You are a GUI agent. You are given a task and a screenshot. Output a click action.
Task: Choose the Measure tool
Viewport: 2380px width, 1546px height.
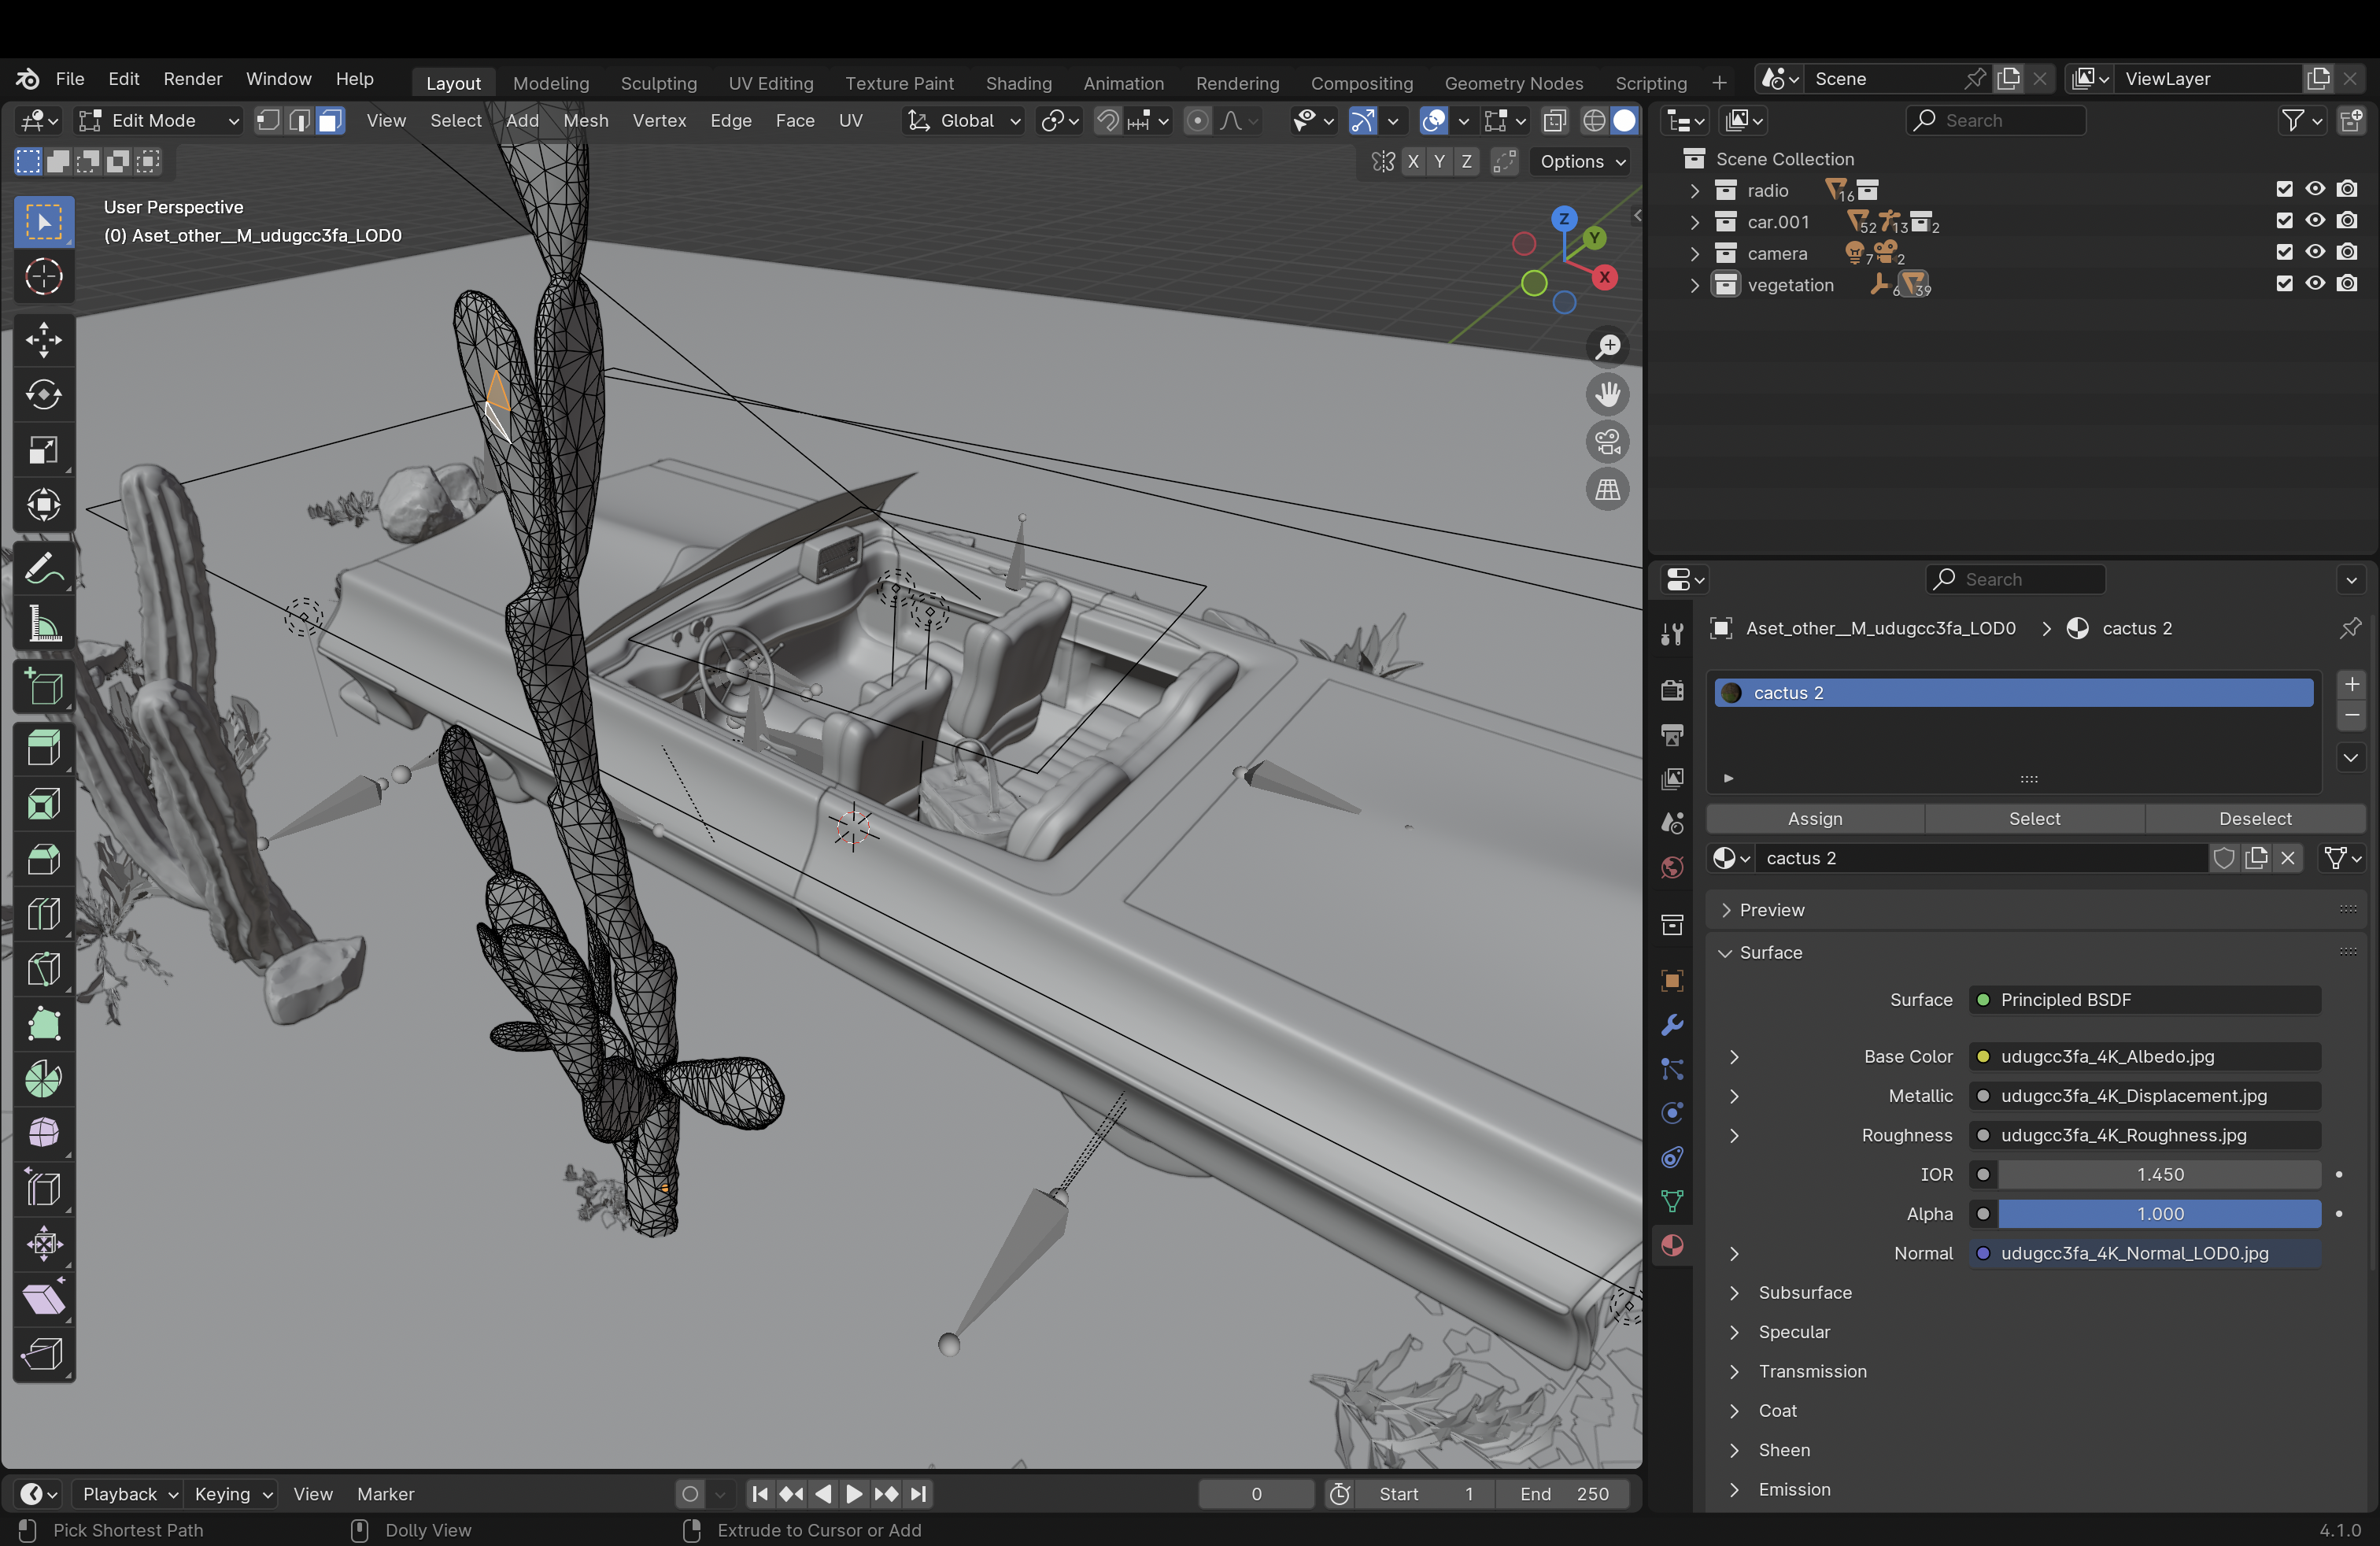43,625
